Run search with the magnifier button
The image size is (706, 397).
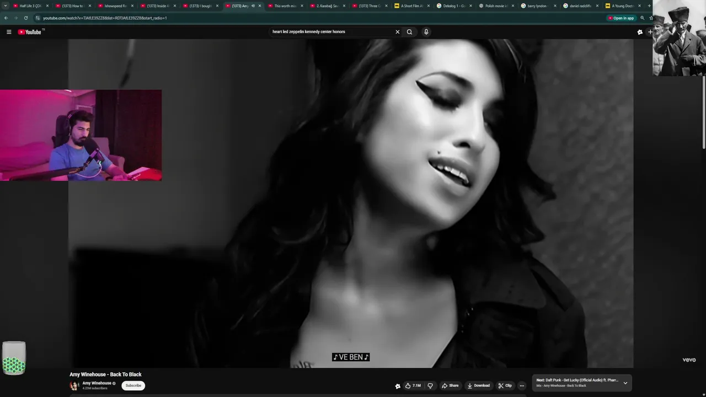pyautogui.click(x=409, y=32)
